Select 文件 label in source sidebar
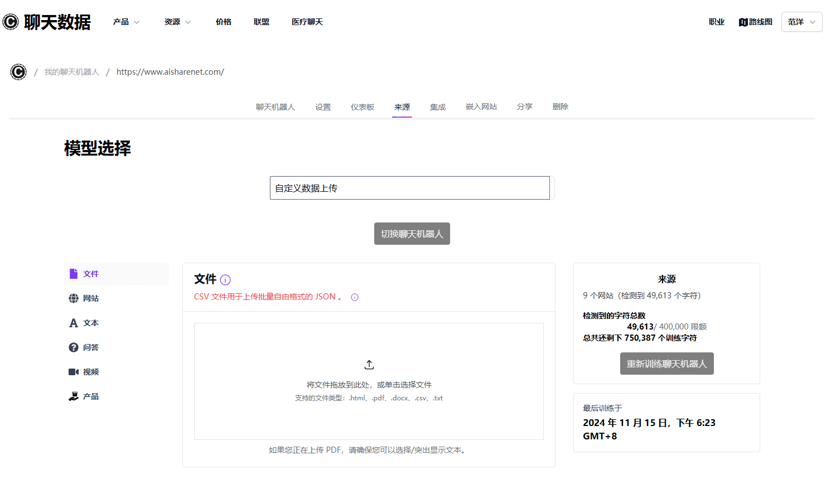 [91, 274]
